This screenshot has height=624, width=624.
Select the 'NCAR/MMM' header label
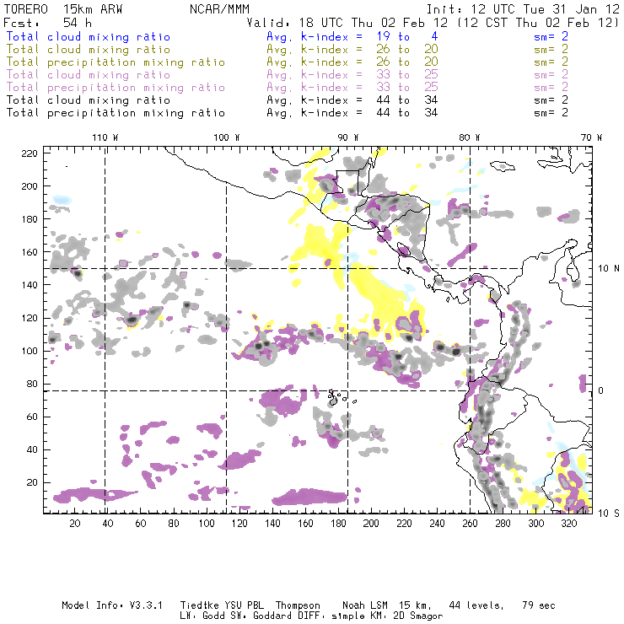click(219, 9)
